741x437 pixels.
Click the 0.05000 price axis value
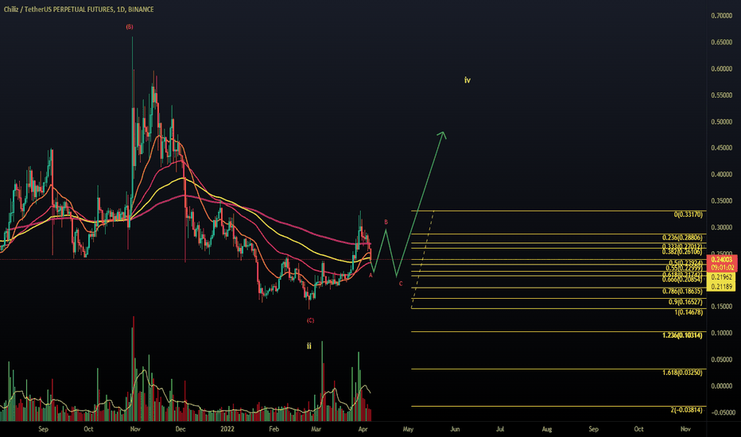click(x=722, y=359)
